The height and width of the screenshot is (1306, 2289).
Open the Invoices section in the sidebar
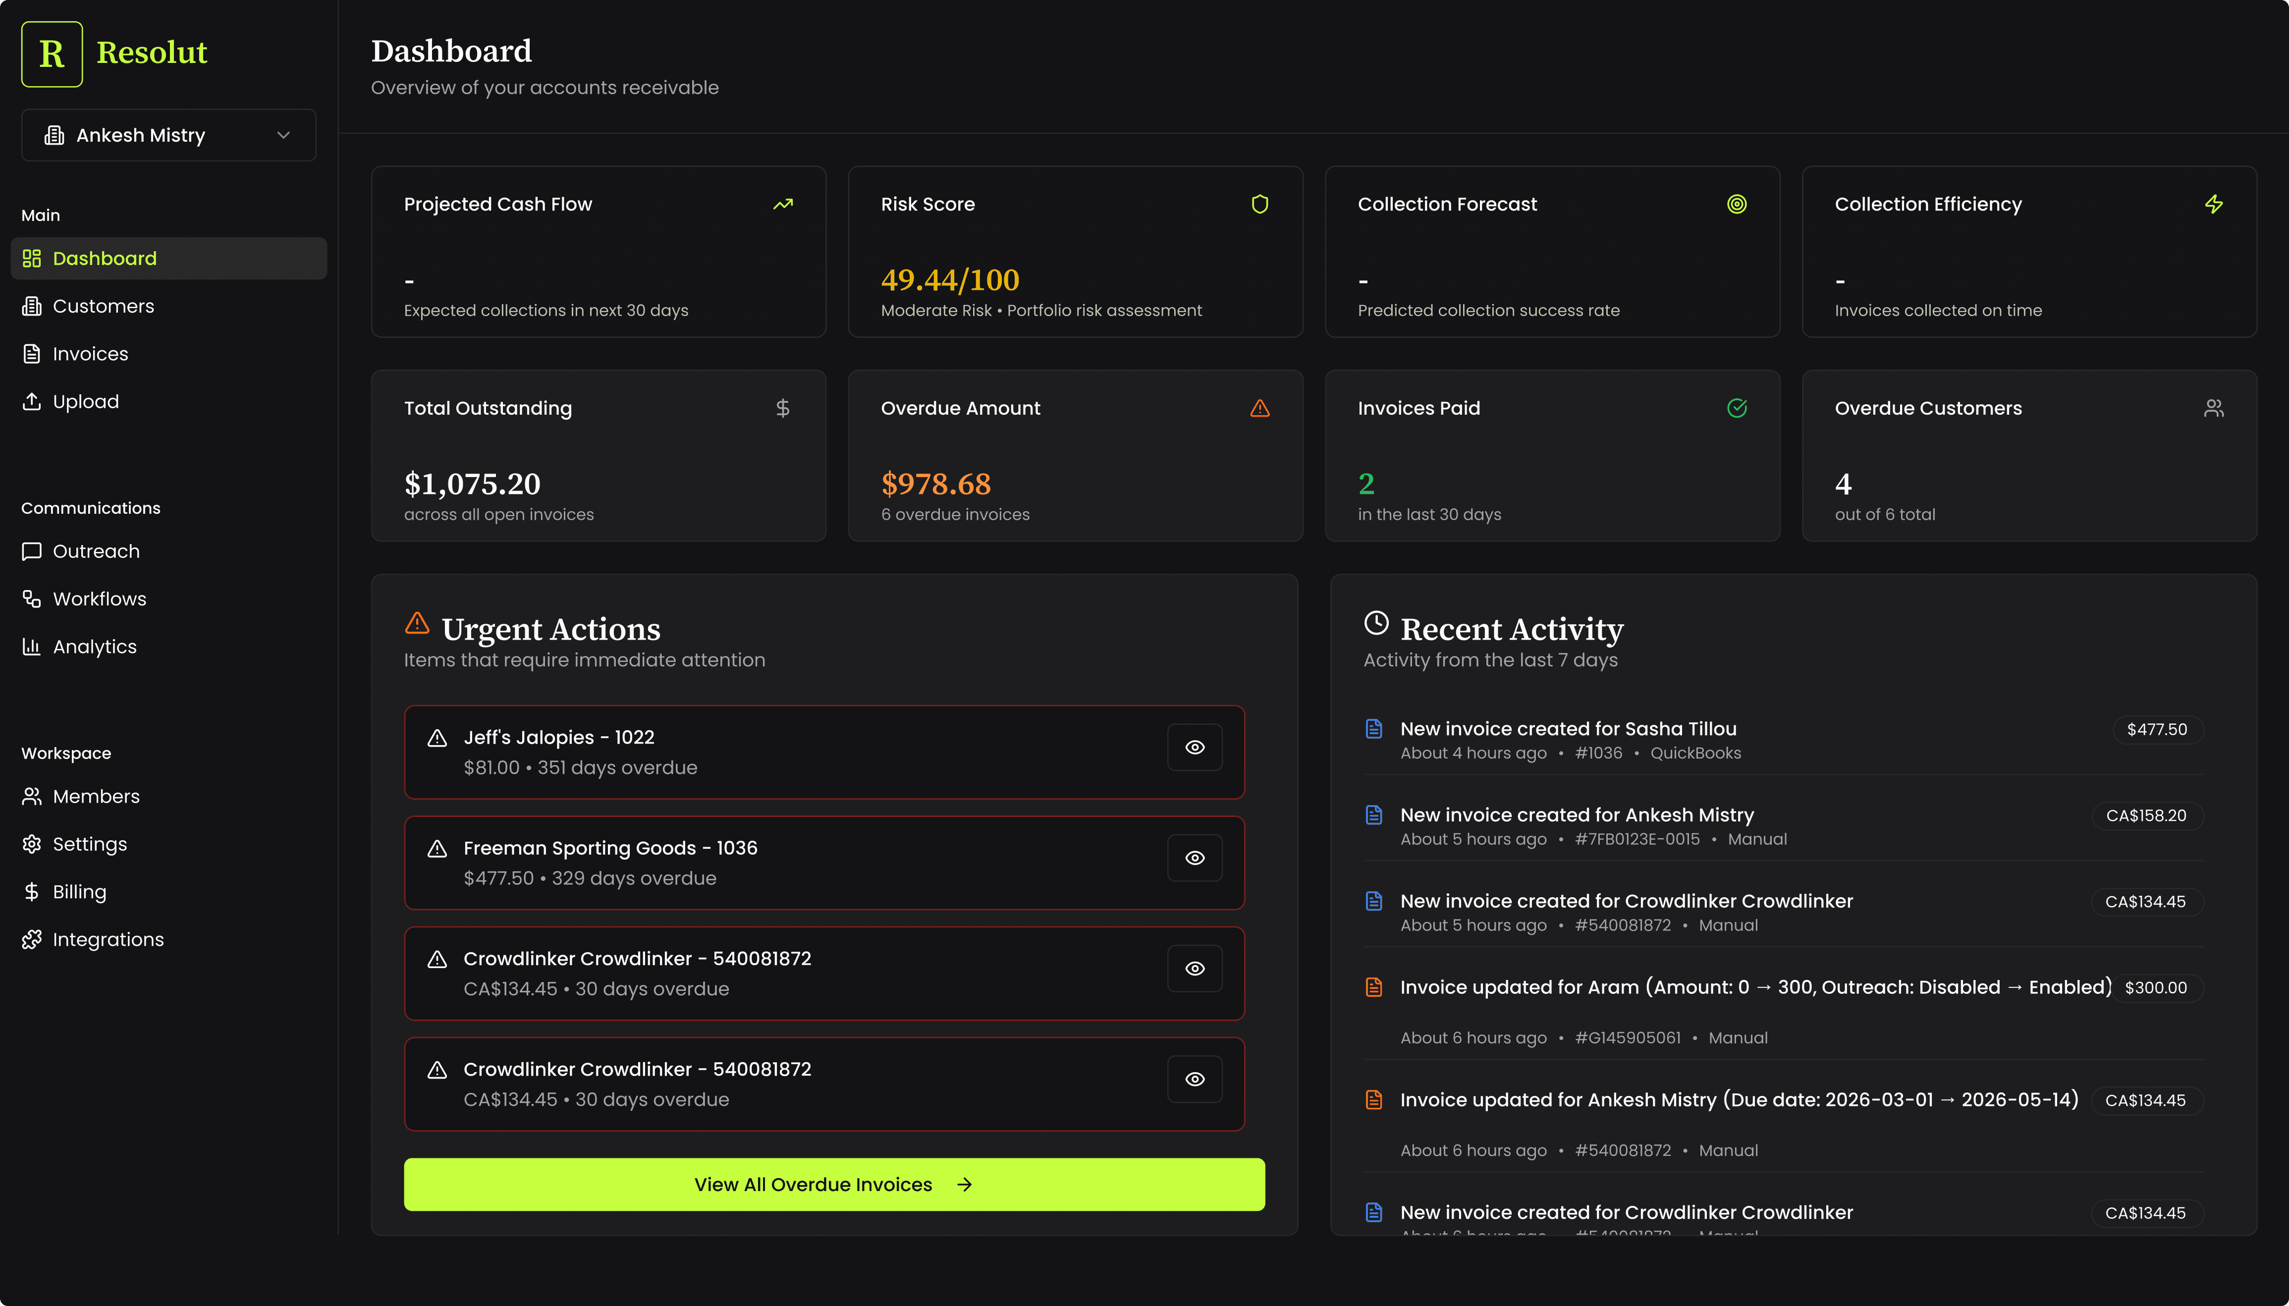(x=90, y=353)
